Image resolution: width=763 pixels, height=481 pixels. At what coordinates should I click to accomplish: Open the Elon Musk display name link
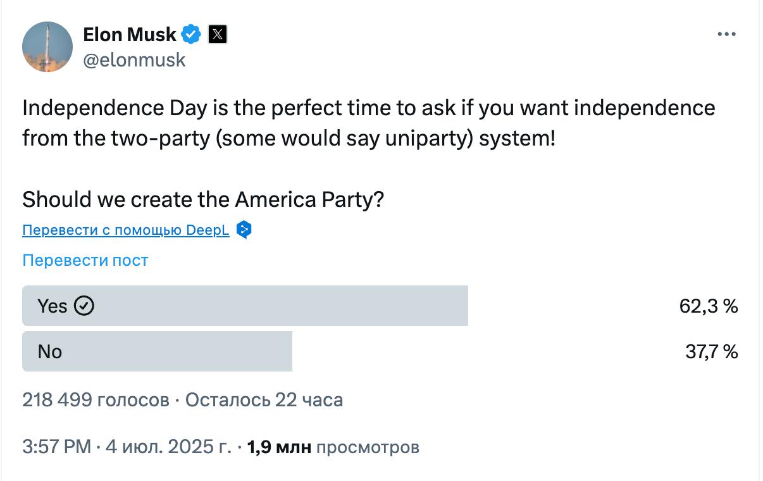click(129, 34)
